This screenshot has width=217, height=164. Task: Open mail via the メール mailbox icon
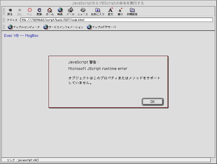70,12
